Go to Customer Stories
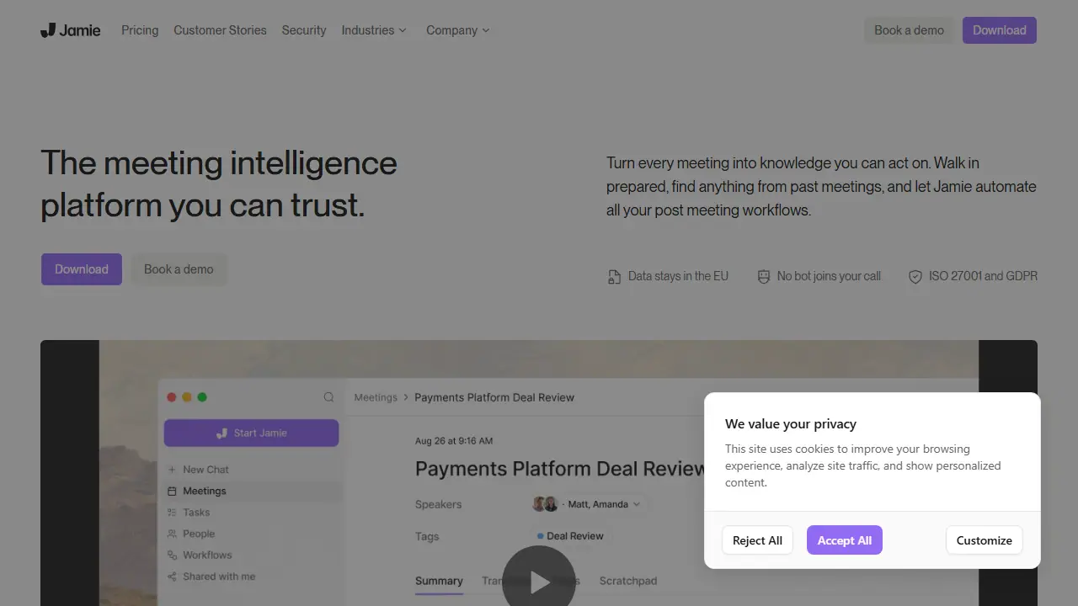 pyautogui.click(x=220, y=30)
